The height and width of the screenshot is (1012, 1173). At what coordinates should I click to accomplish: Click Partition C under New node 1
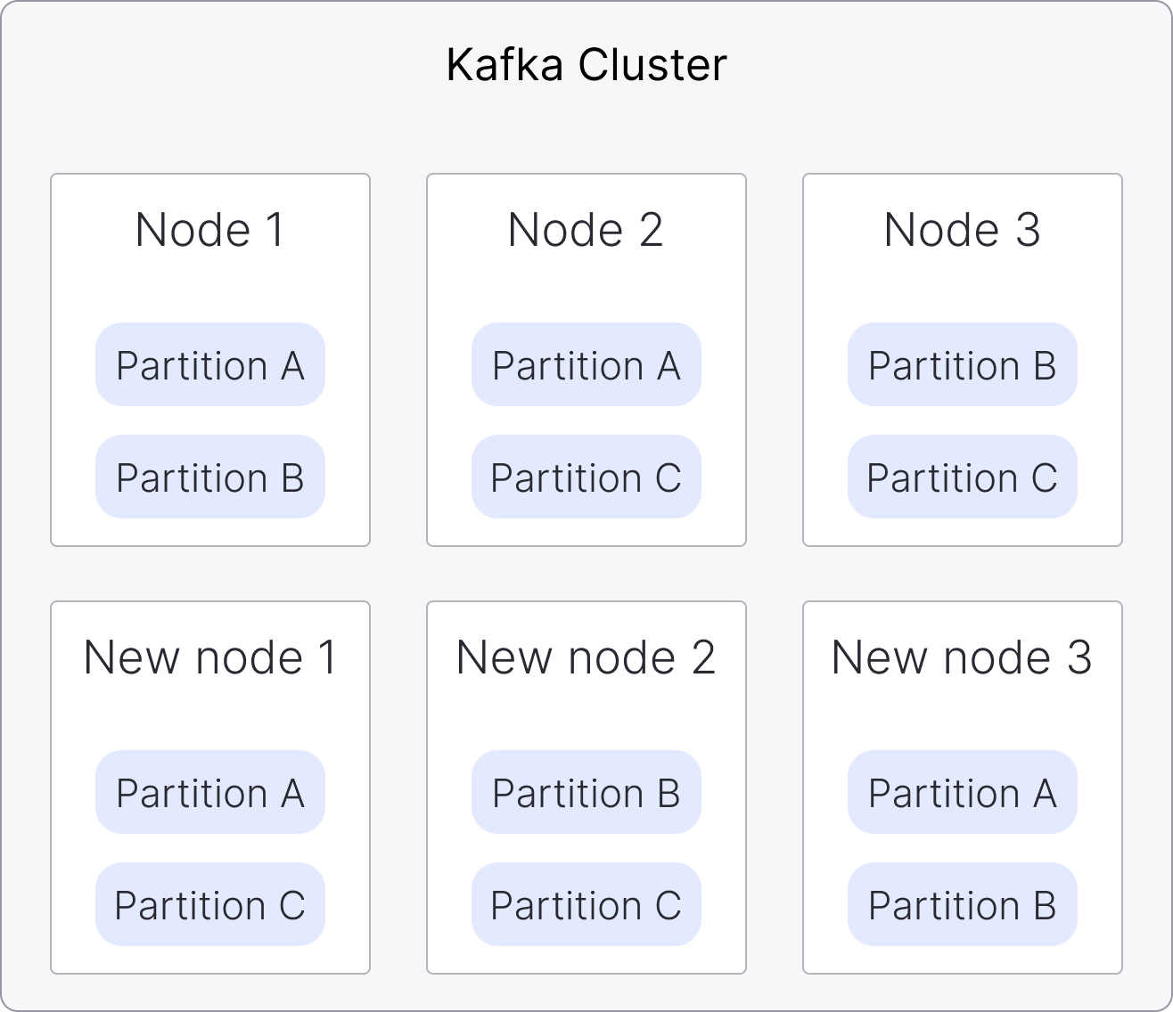210,905
